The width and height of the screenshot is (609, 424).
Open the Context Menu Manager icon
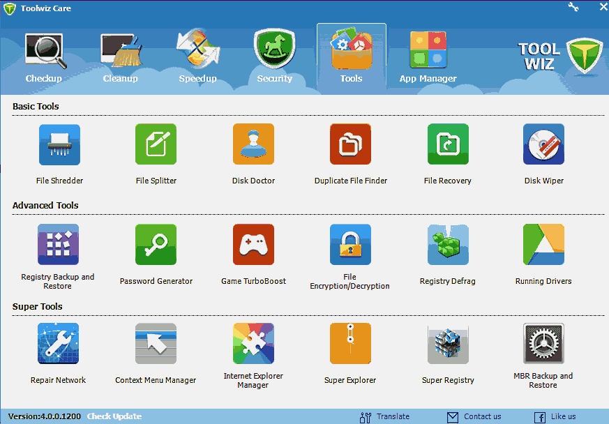[x=156, y=344]
